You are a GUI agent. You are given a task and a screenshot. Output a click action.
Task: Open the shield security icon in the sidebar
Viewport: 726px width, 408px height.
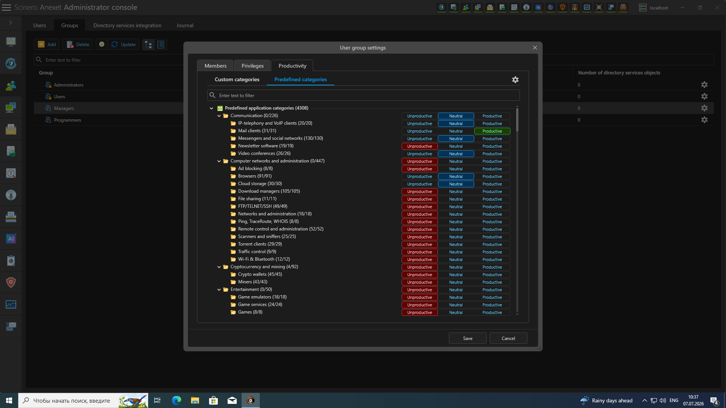pos(11,63)
